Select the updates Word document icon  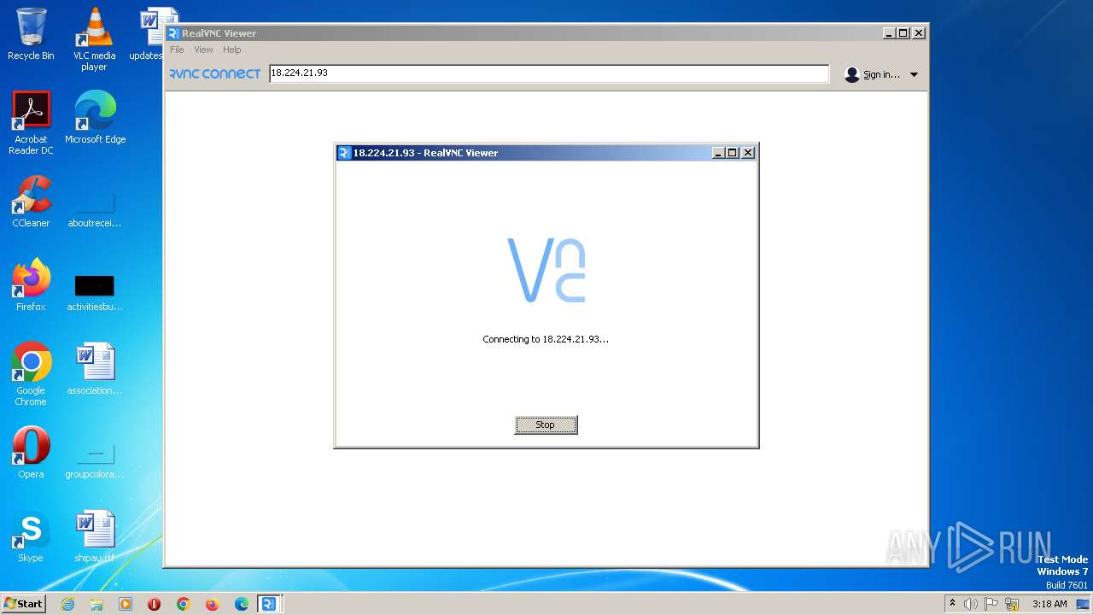point(151,34)
